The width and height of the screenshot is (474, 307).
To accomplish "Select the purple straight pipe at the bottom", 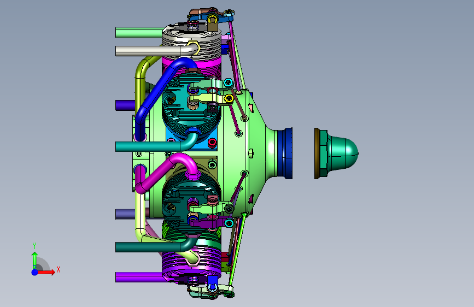I will [x=139, y=277].
